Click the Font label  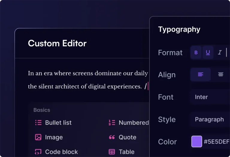click(166, 97)
